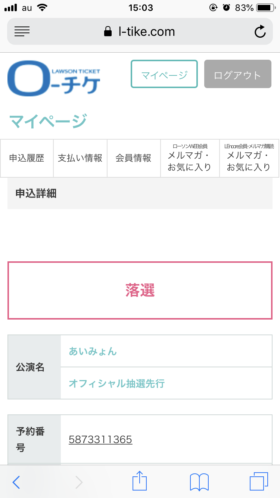Tap the l-tike.com address bar

(140, 32)
